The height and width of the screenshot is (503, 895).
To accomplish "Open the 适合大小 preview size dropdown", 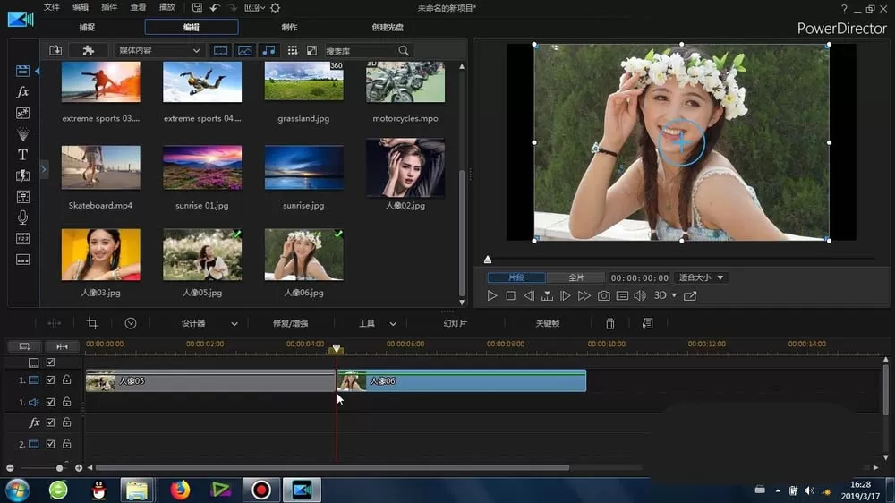I will tap(701, 277).
